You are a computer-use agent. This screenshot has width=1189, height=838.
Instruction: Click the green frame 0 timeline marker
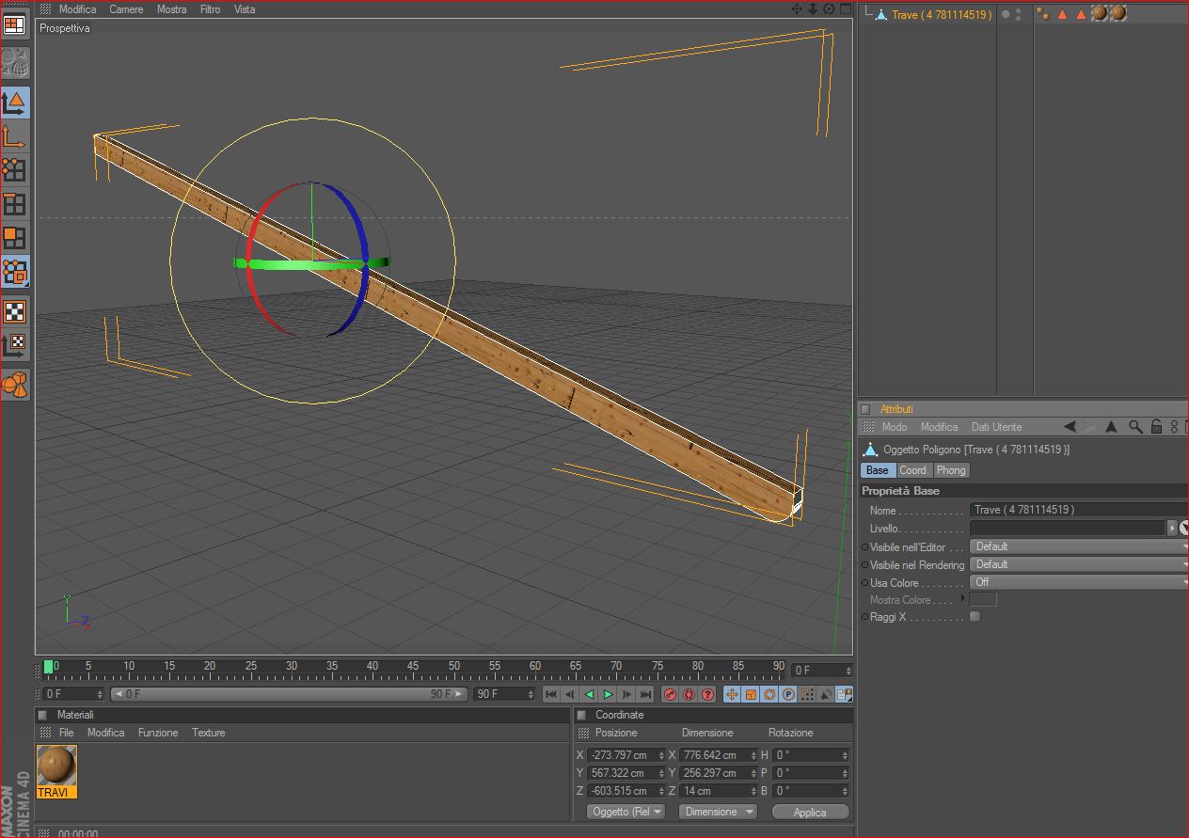click(48, 667)
